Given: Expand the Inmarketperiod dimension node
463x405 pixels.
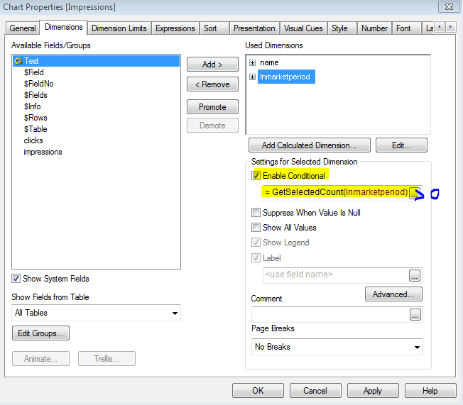Looking at the screenshot, I should click(253, 77).
